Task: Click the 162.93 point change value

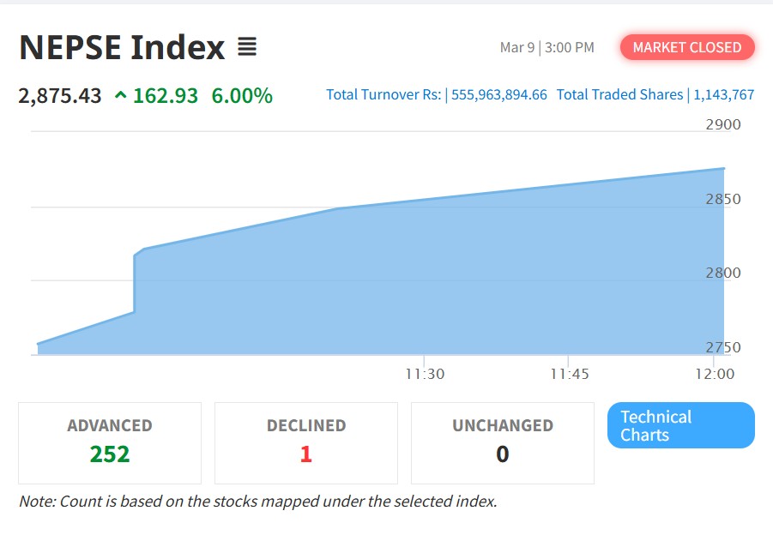Action: click(165, 96)
